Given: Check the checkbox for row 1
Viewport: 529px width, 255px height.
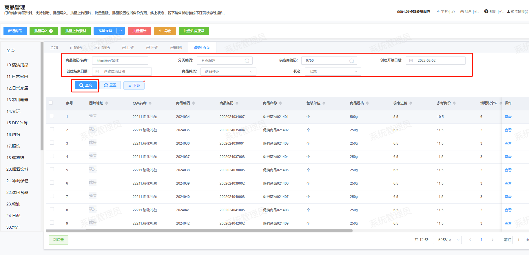Looking at the screenshot, I should [x=52, y=116].
